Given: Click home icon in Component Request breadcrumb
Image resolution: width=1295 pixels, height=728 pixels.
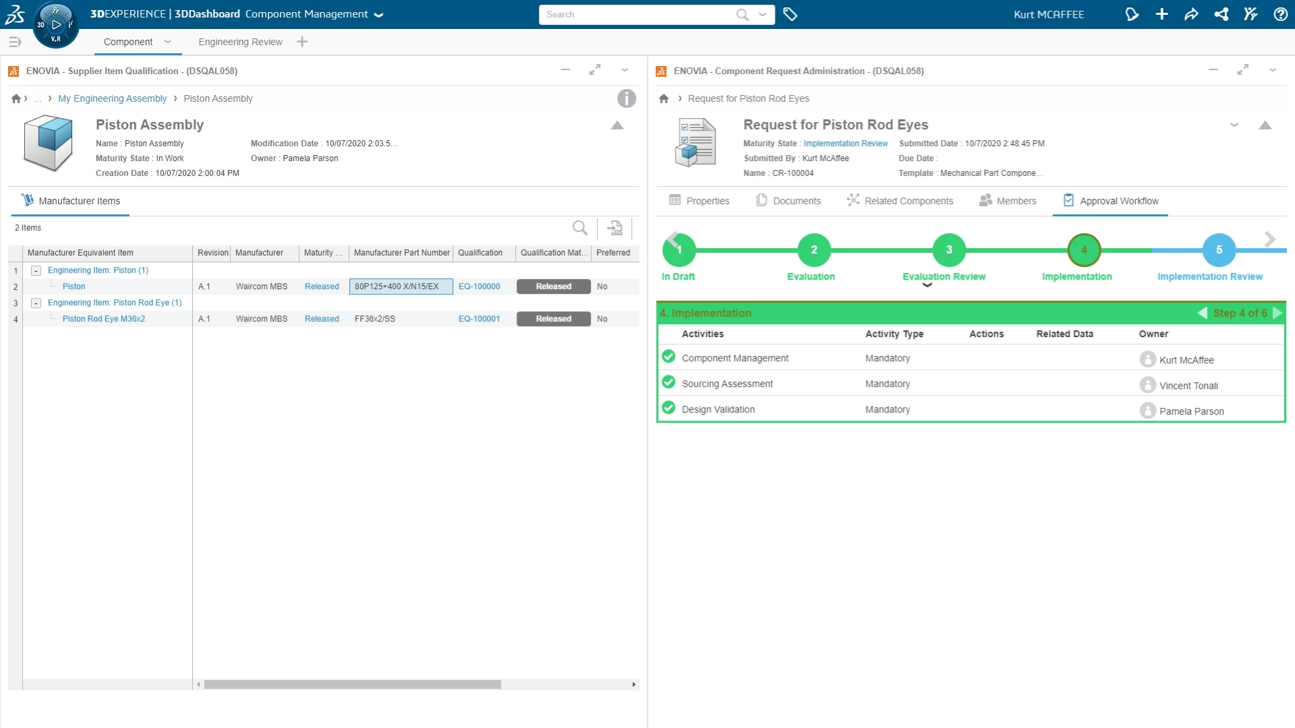Looking at the screenshot, I should 664,98.
